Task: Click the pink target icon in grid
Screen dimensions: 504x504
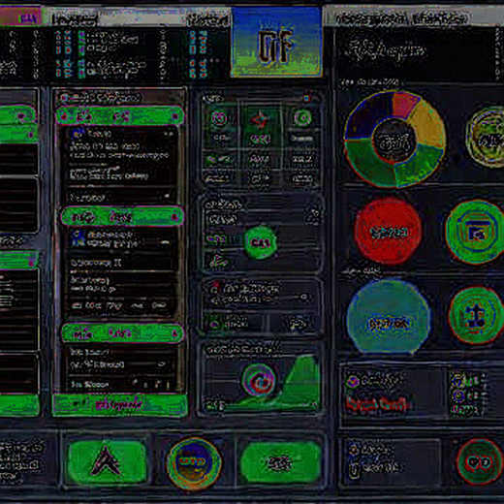Action: (219, 118)
